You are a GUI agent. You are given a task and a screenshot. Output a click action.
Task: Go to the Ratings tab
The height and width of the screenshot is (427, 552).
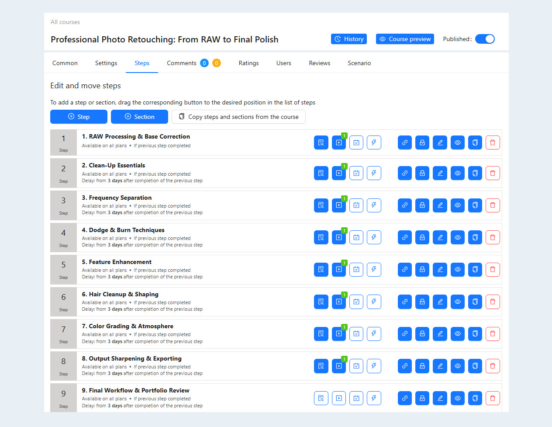click(x=248, y=63)
